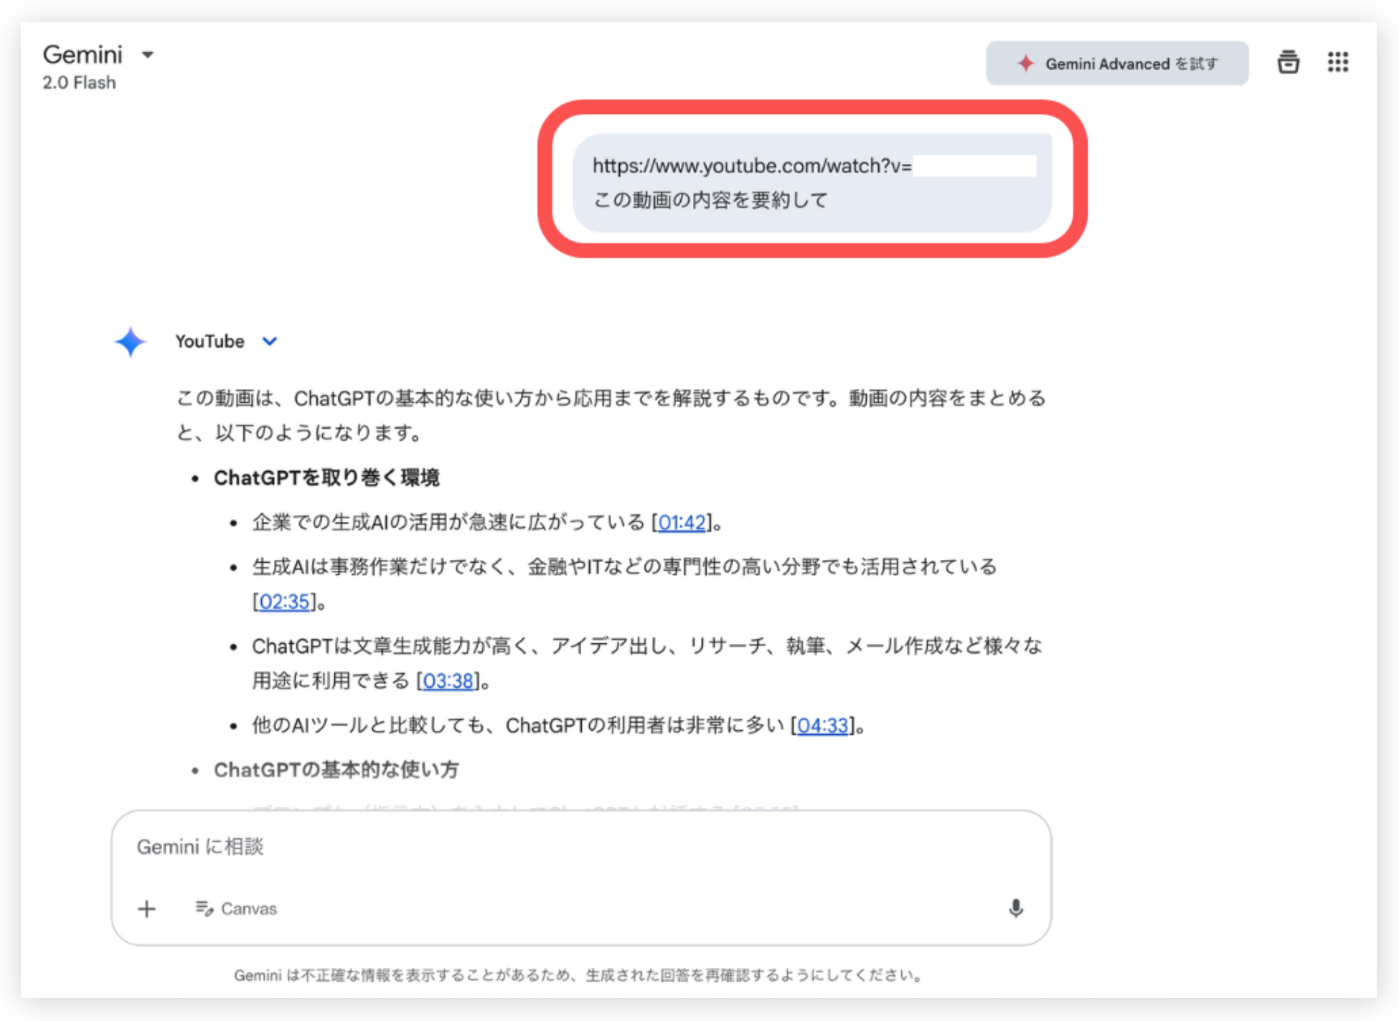Image resolution: width=1399 pixels, height=1021 pixels.
Task: Click the blue Gemini sparkle icon
Action: [131, 342]
